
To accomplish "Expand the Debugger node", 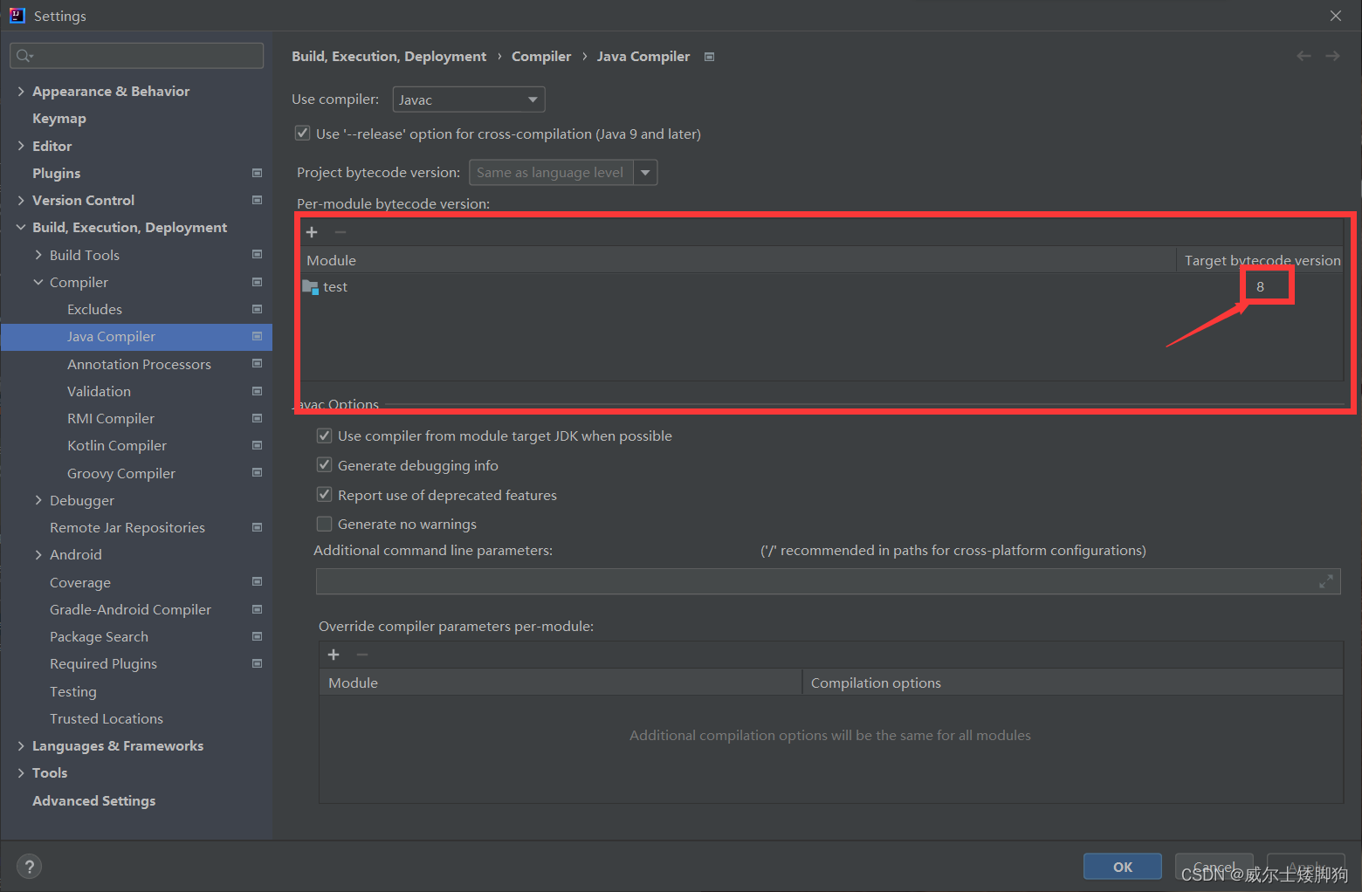I will [38, 500].
